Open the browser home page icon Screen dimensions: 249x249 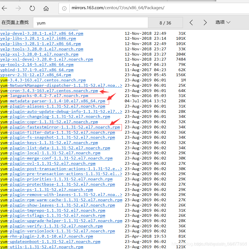[46, 8]
